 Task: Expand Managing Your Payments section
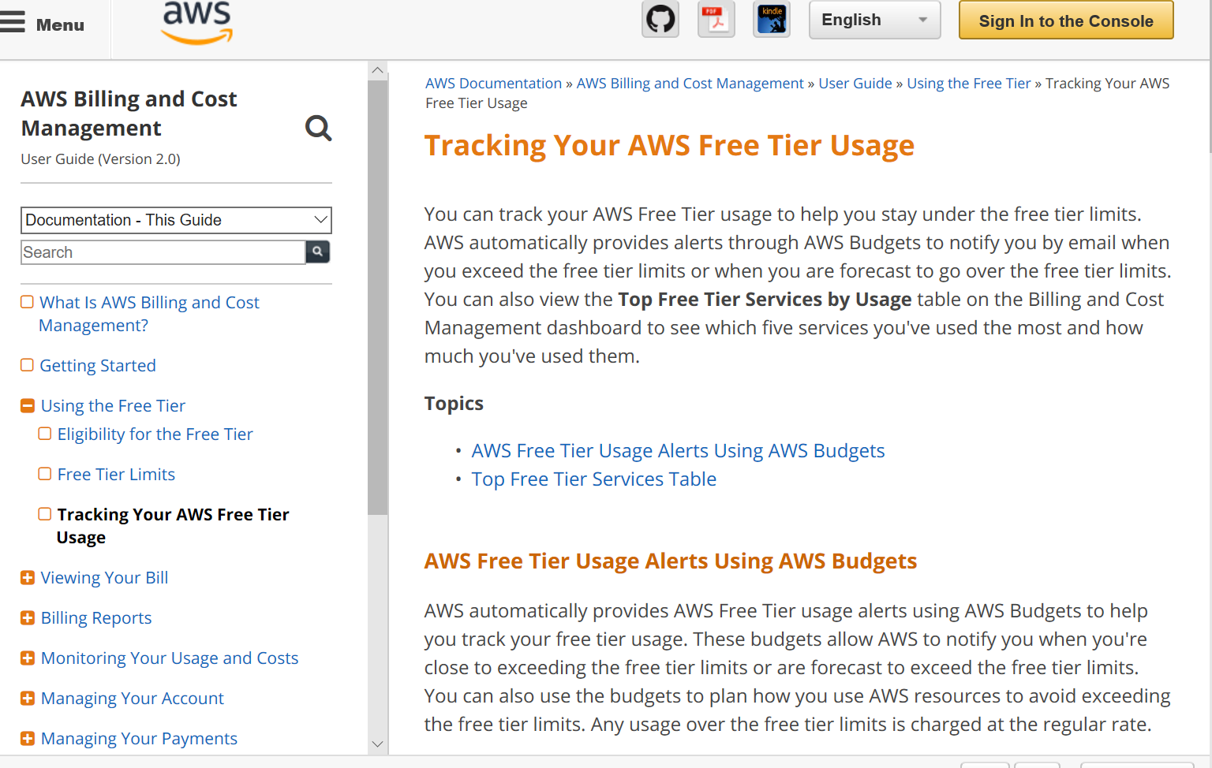click(28, 739)
